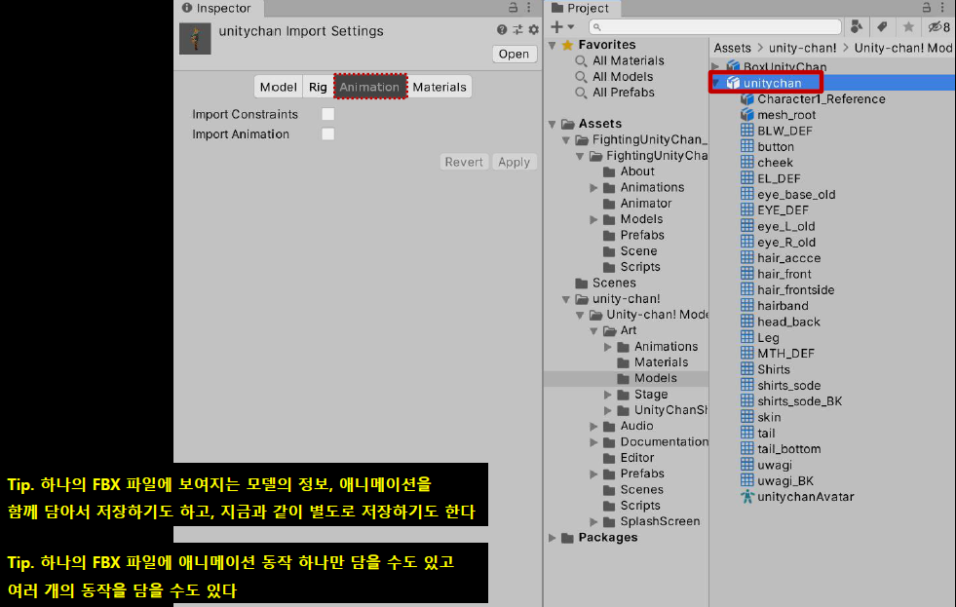Collapse the unitychan asset arrow
This screenshot has width=956, height=607.
tap(717, 83)
